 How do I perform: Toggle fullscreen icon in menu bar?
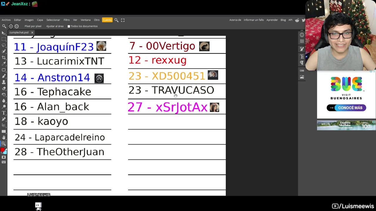123,20
